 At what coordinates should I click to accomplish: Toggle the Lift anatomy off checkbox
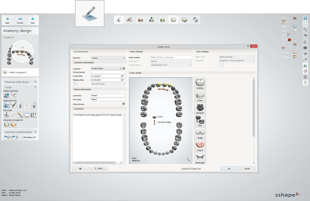[22, 137]
